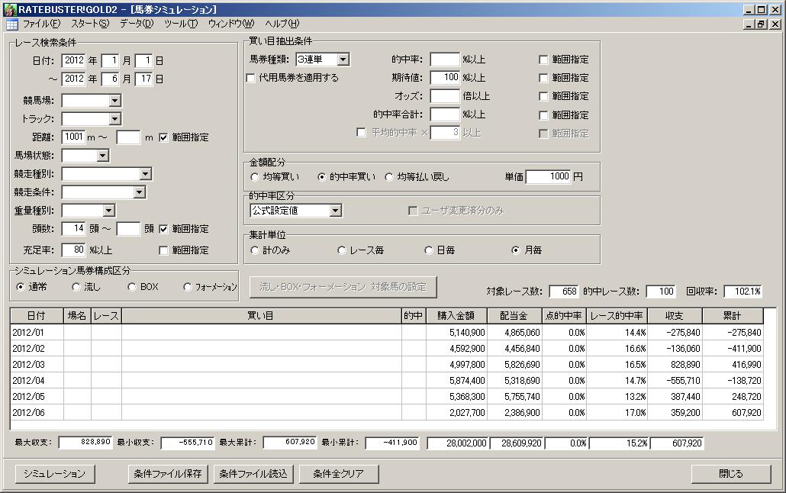The height and width of the screenshot is (493, 786).
Task: Expand the 重量種別 dropdown
Action: (x=109, y=211)
